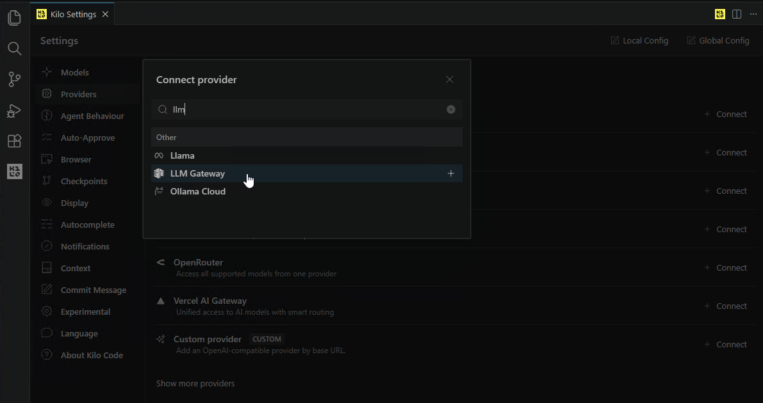Open Language settings section
763x403 pixels.
coord(88,333)
